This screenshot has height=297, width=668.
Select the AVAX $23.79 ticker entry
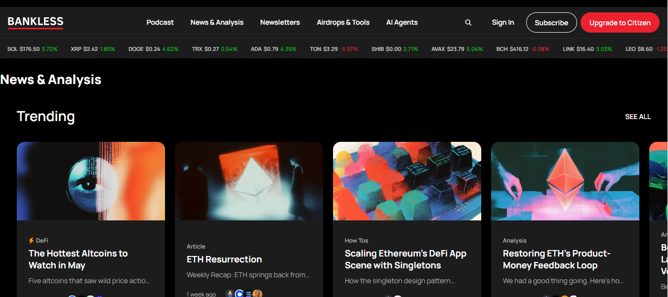(457, 49)
